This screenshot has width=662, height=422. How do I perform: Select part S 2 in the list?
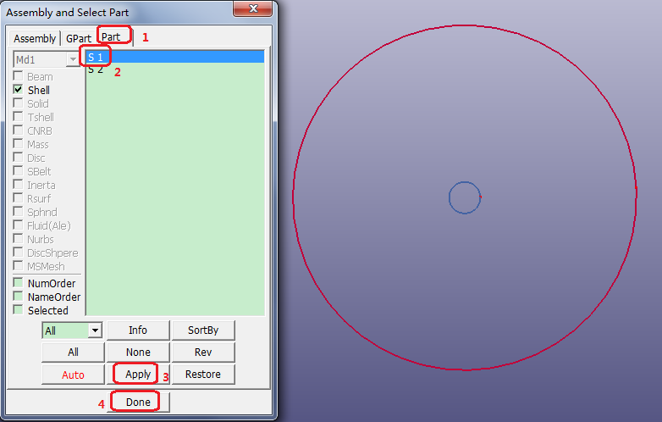pyautogui.click(x=175, y=69)
